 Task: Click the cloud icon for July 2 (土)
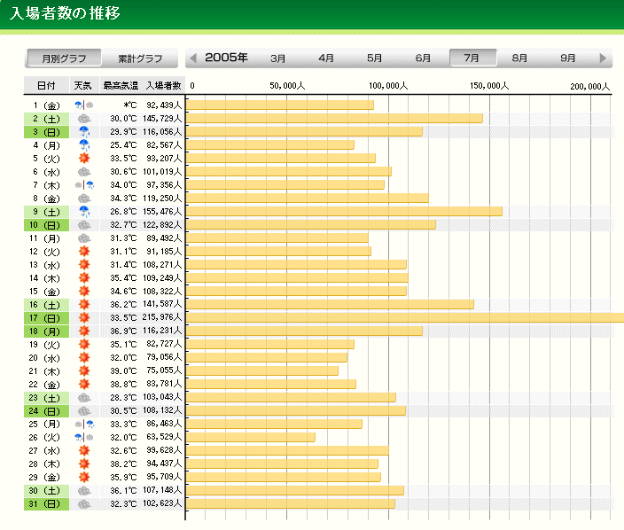(84, 118)
